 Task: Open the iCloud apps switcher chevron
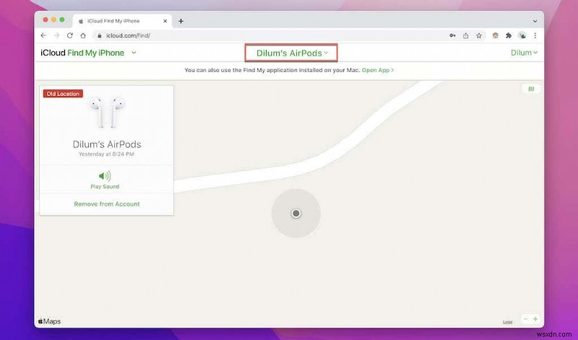coord(134,53)
